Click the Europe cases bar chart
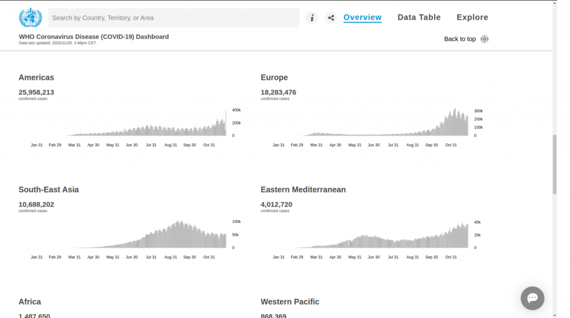The height and width of the screenshot is (318, 570). tap(384, 125)
